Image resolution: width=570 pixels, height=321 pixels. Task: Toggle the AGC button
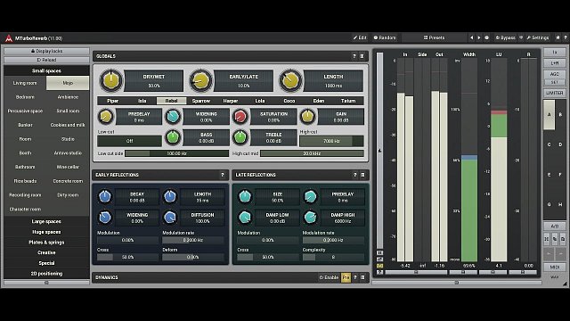click(554, 74)
